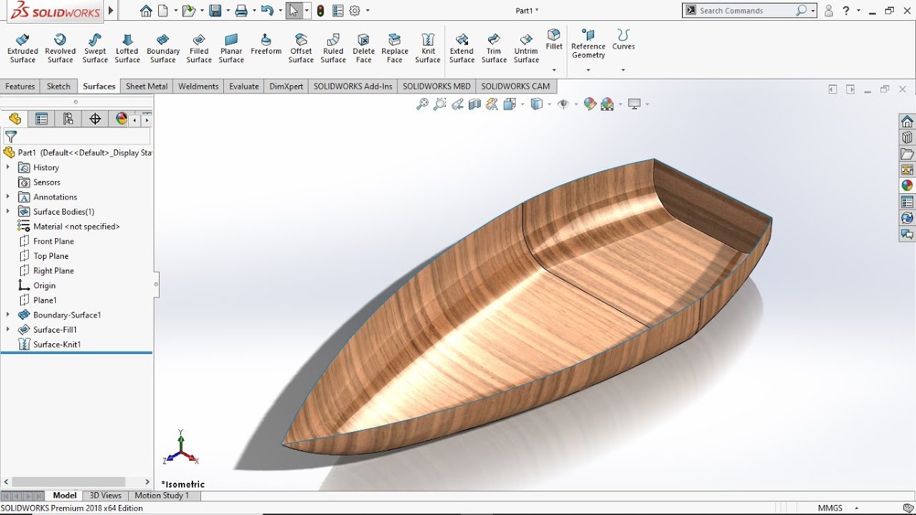
Task: Open the FeatureManager design tree tab
Action: click(15, 119)
